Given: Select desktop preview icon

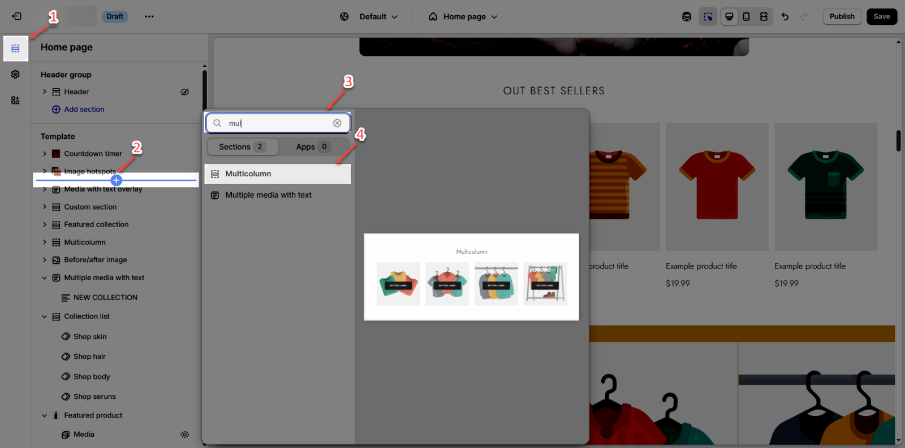Looking at the screenshot, I should 729,16.
